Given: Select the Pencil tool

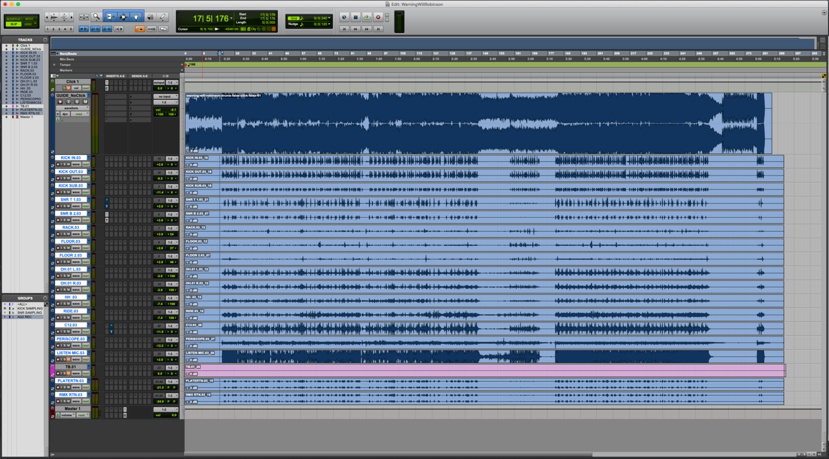Looking at the screenshot, I should 163,17.
